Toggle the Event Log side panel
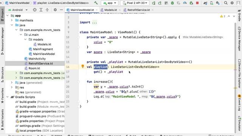The image size is (242, 136). (239, 102)
